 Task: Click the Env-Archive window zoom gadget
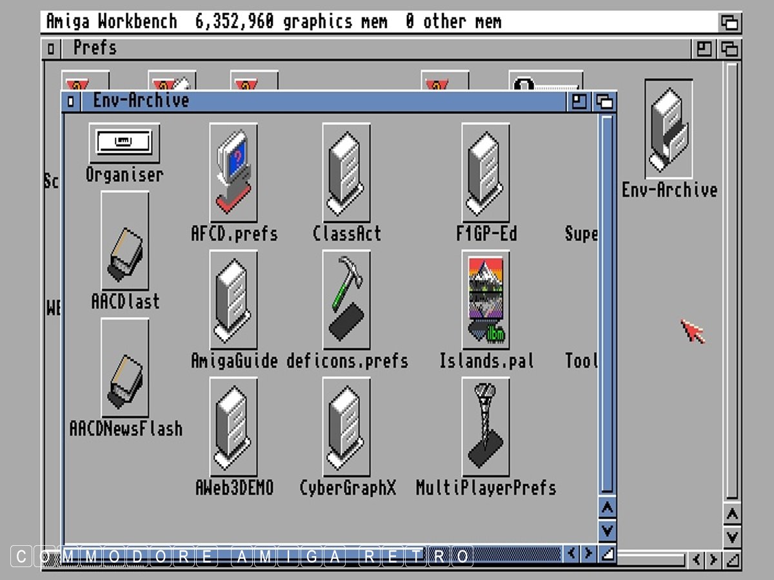pyautogui.click(x=579, y=101)
